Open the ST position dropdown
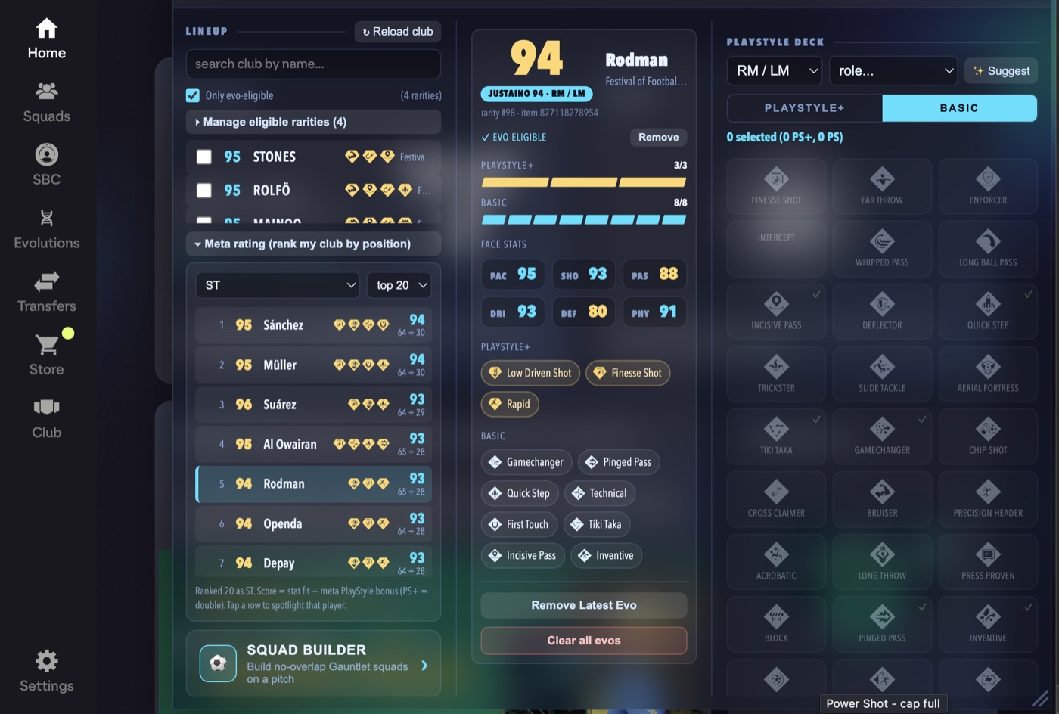This screenshot has height=714, width=1059. point(278,285)
